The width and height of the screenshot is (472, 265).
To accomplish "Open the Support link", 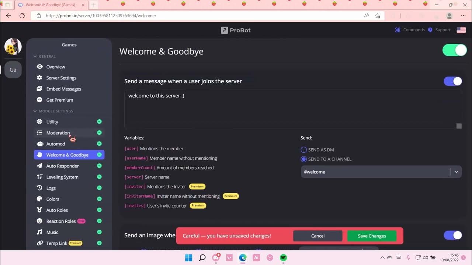I will (x=439, y=30).
